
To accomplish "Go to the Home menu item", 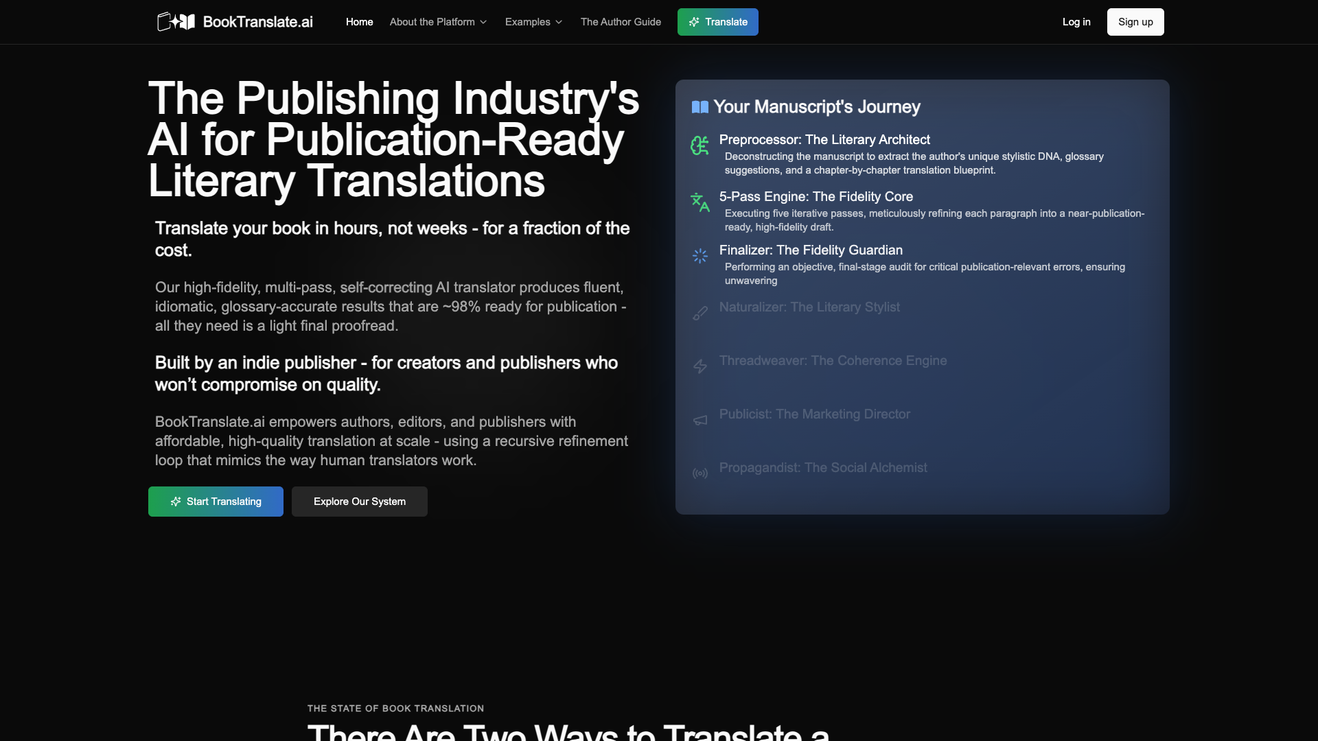I will [x=359, y=22].
